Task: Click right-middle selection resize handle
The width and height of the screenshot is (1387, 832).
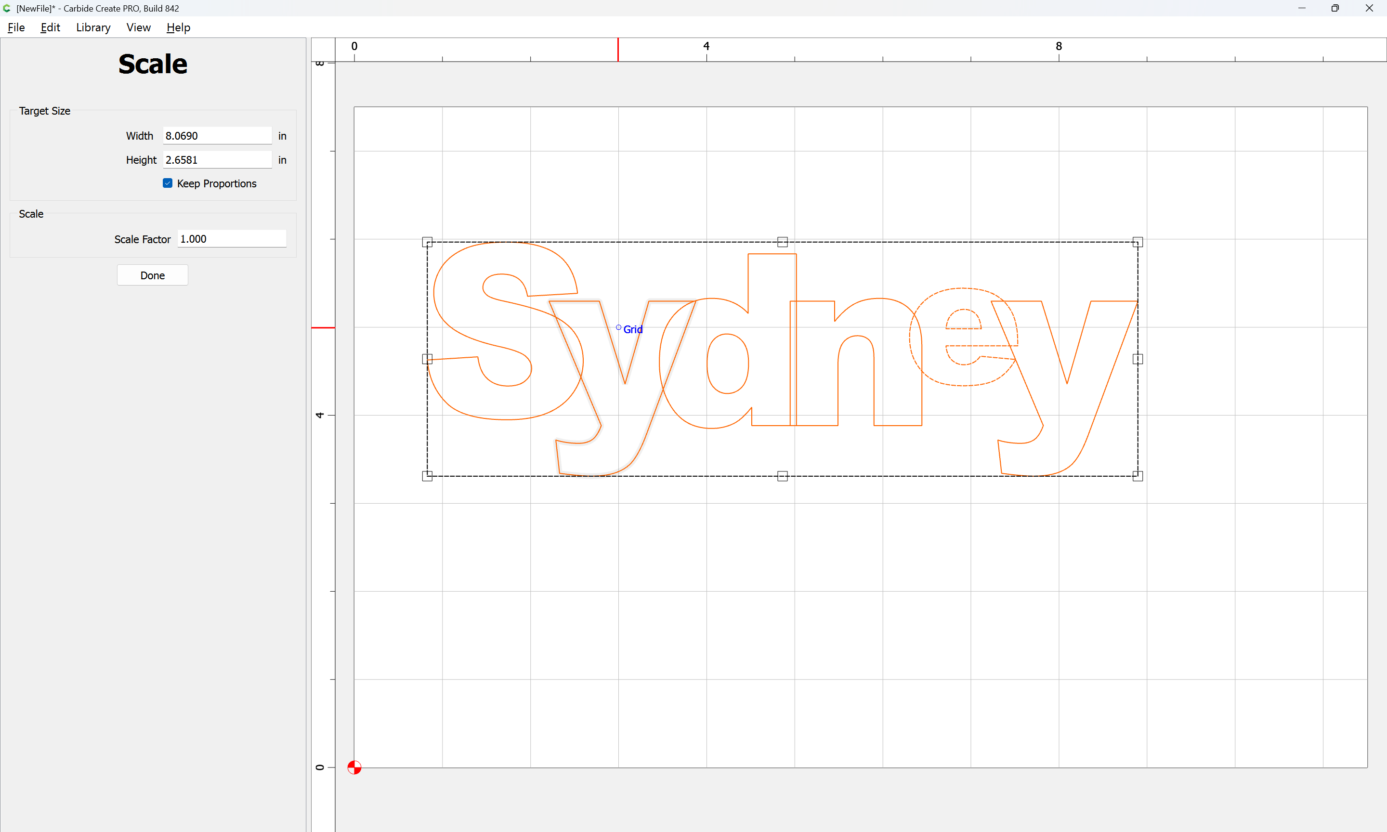Action: click(x=1138, y=359)
